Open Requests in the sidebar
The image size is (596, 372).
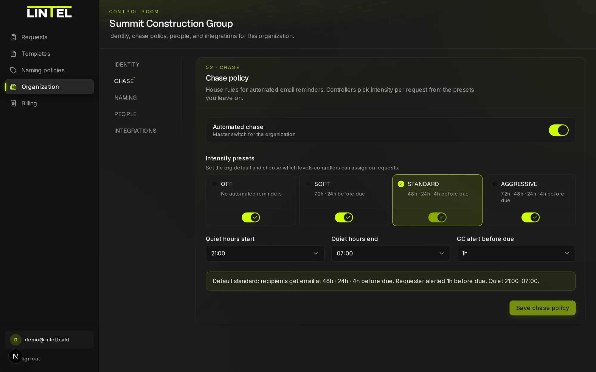point(49,37)
